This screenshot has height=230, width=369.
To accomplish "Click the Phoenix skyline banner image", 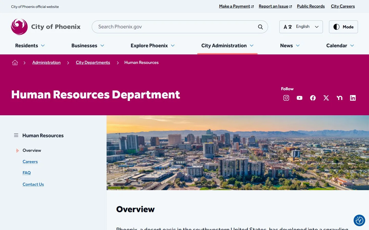I will click(x=238, y=153).
